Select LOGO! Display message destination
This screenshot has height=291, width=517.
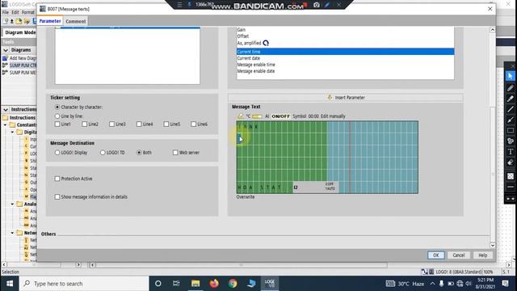[x=57, y=153]
